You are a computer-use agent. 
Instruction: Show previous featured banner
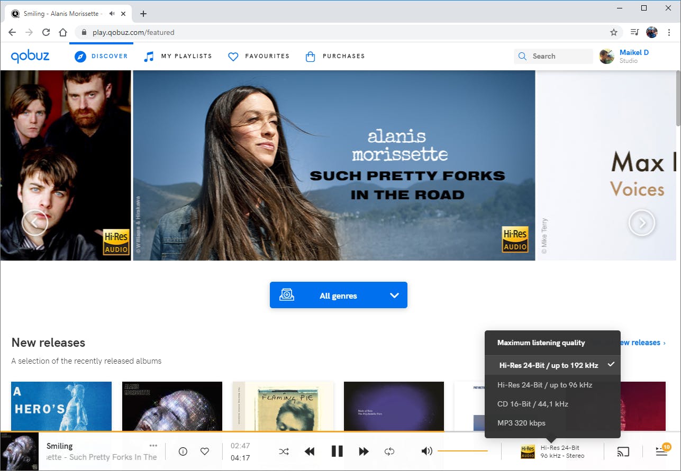click(34, 224)
